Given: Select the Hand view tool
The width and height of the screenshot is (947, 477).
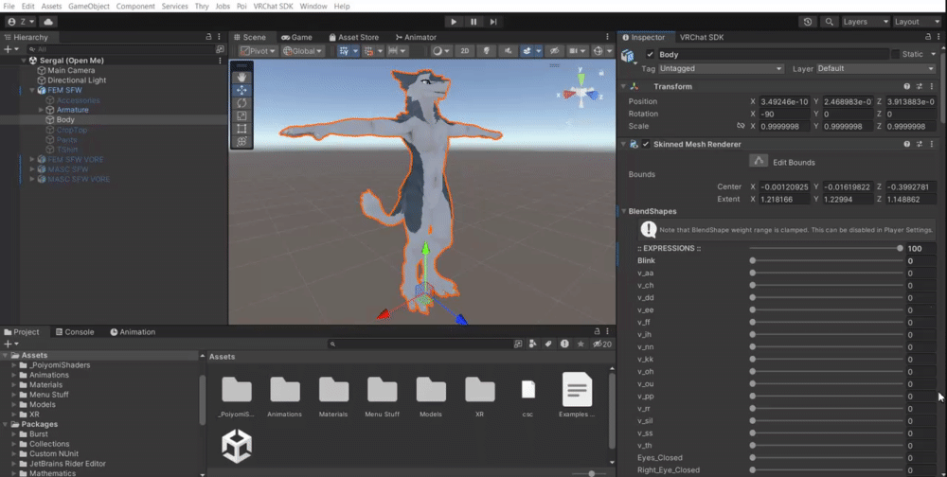Looking at the screenshot, I should [241, 77].
